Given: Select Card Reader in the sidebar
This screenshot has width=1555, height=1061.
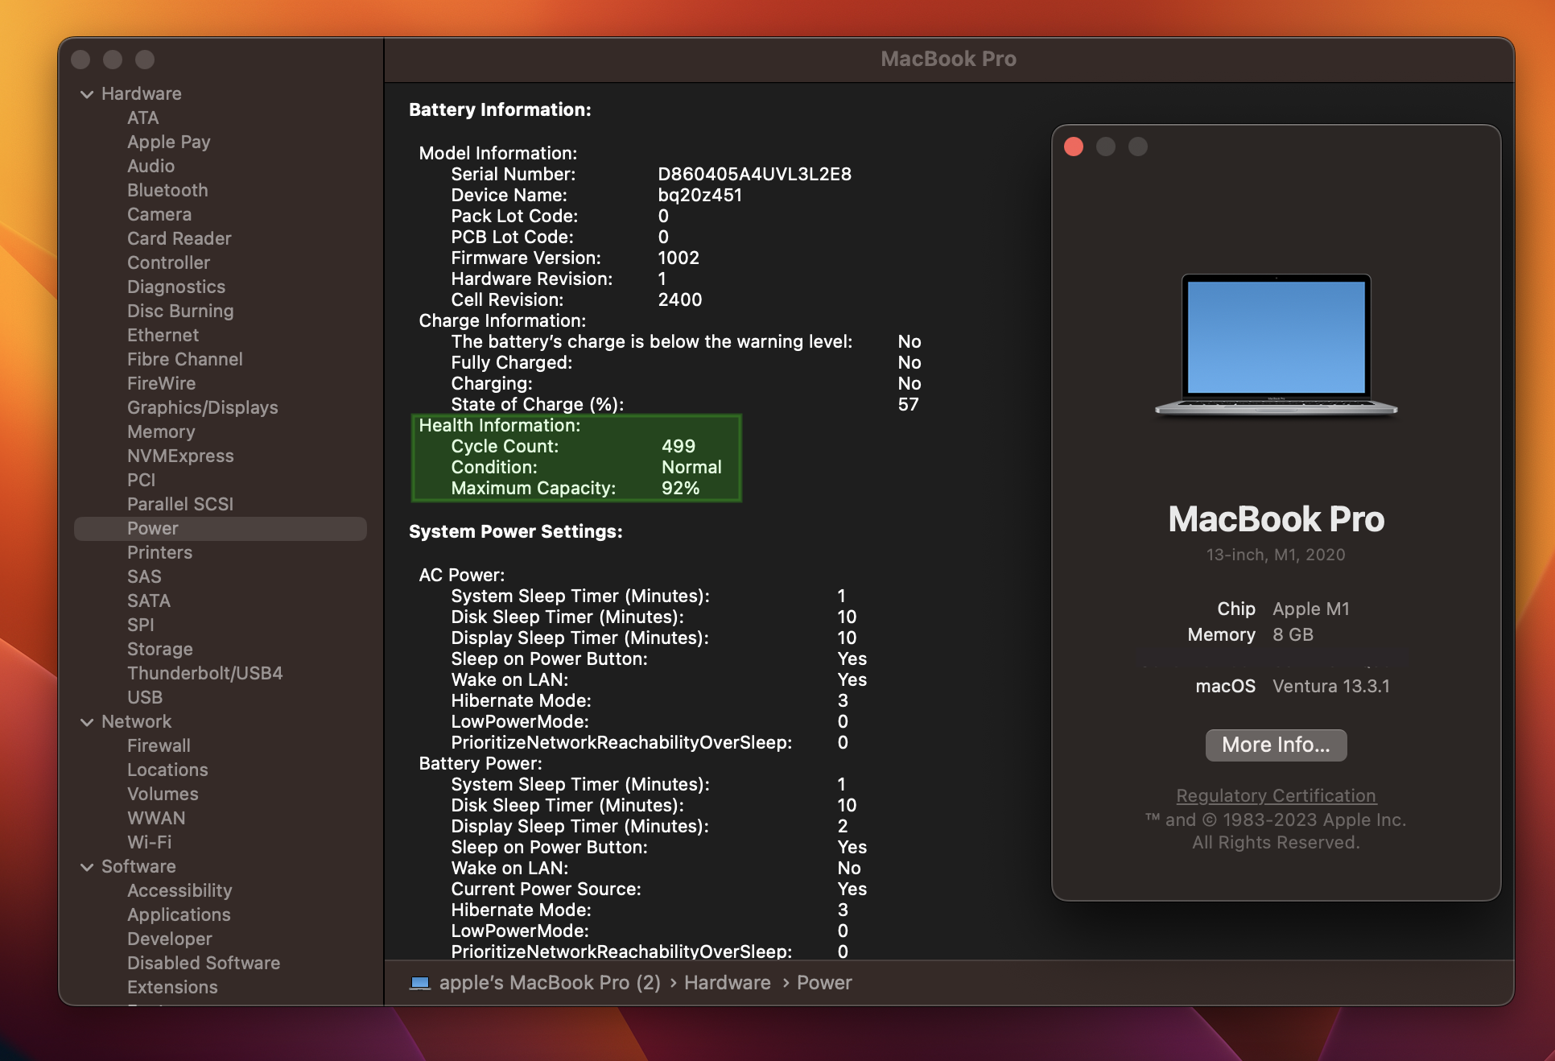Looking at the screenshot, I should [179, 238].
